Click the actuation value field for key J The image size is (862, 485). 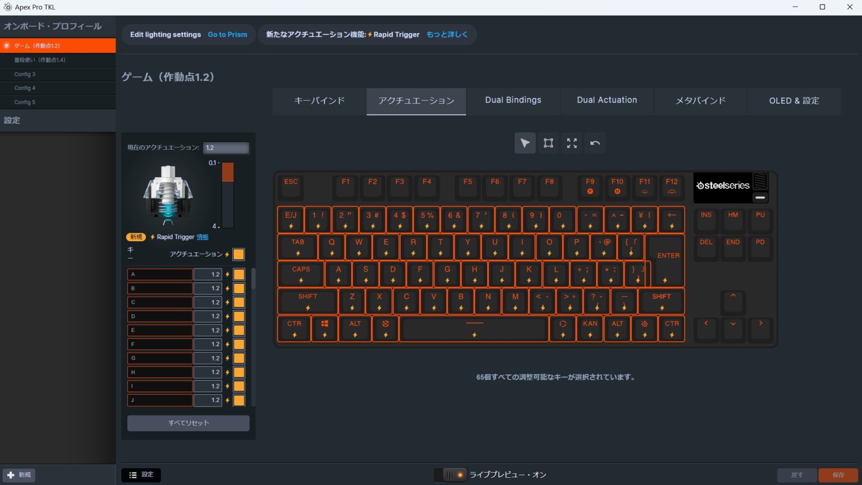click(208, 400)
